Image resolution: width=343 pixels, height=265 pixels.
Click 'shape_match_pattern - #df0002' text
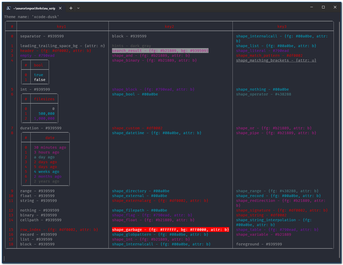click(269, 55)
